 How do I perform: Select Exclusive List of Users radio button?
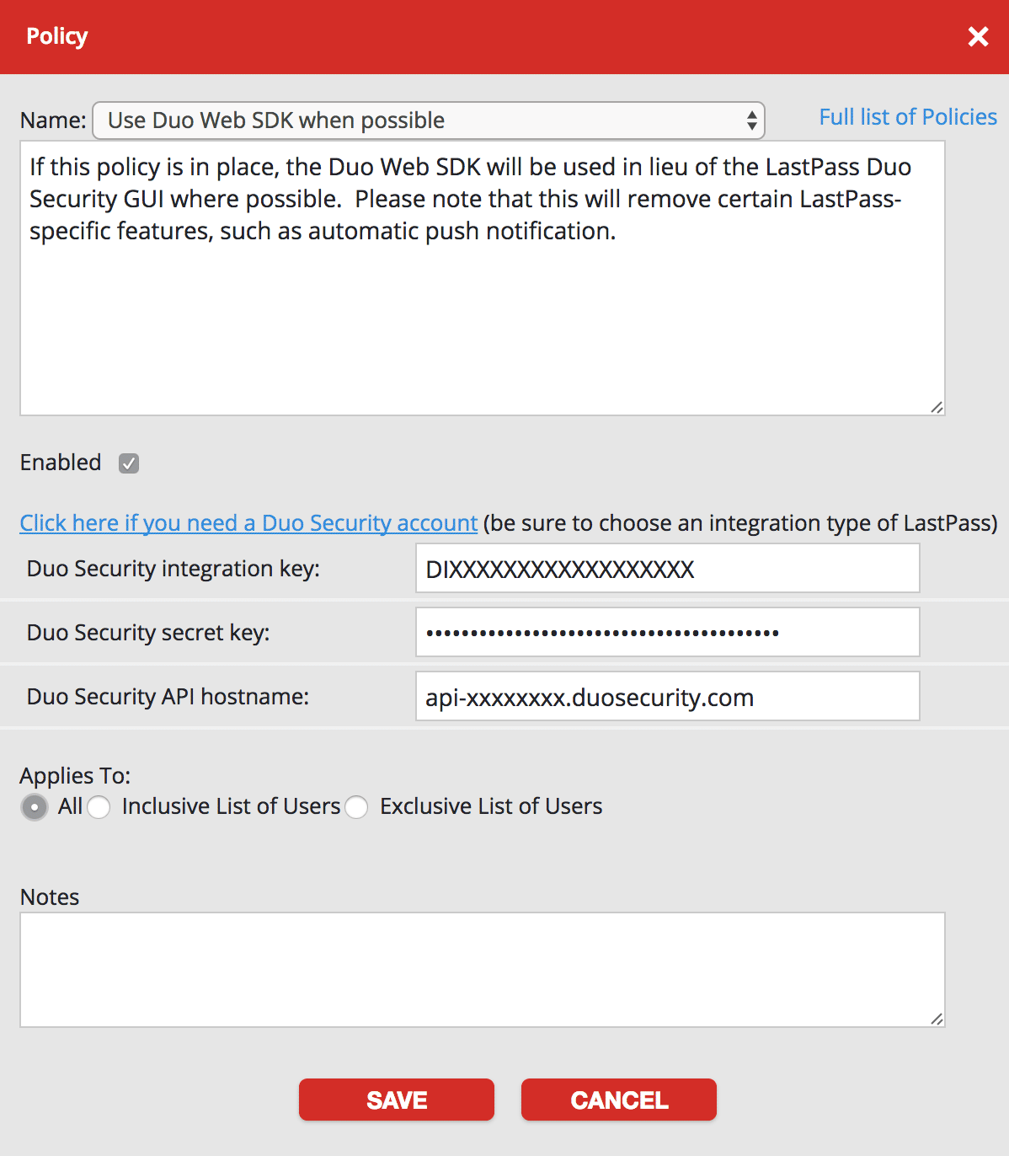[356, 807]
